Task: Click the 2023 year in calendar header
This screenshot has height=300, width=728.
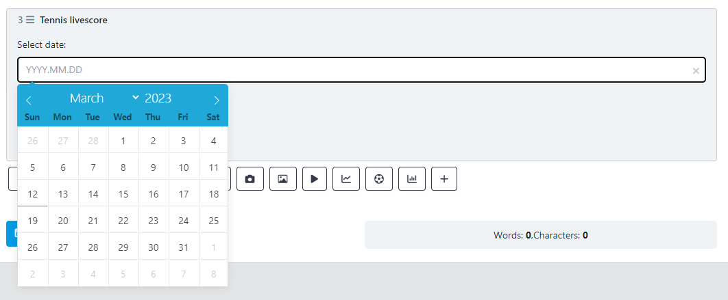Action: click(158, 98)
